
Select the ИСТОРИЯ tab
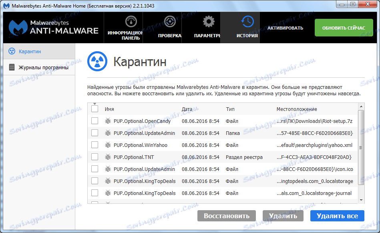click(240, 28)
